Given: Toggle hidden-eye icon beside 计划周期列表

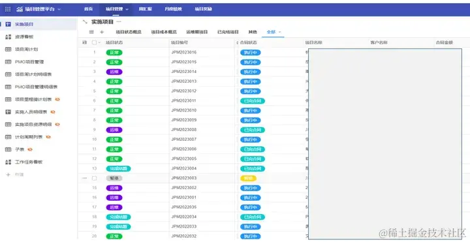Looking at the screenshot, I should 48,137.
